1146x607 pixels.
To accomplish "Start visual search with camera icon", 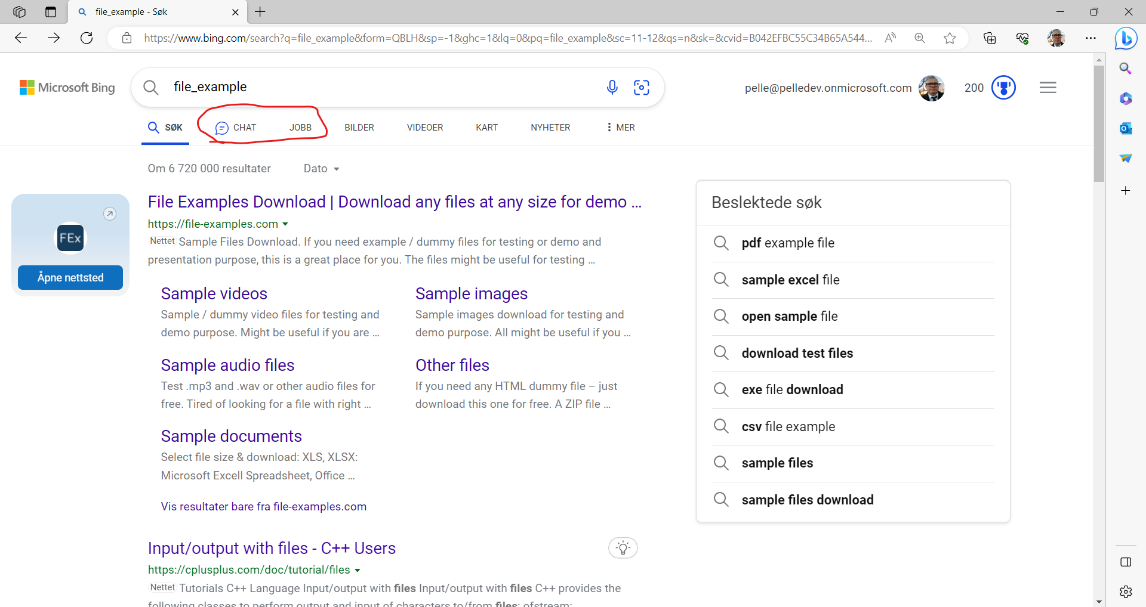I will pyautogui.click(x=642, y=88).
